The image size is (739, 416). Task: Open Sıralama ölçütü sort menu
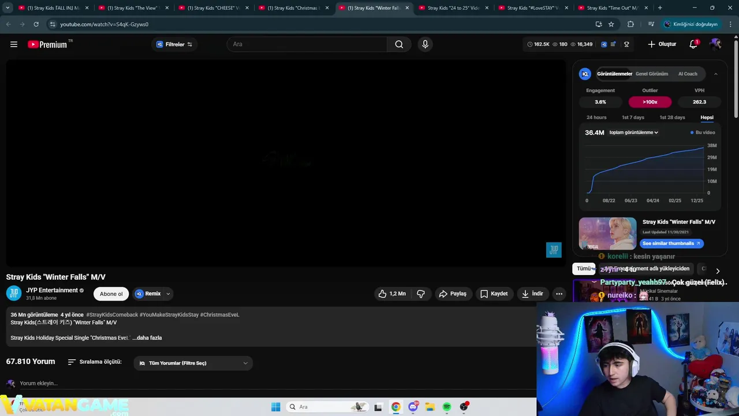pos(95,362)
